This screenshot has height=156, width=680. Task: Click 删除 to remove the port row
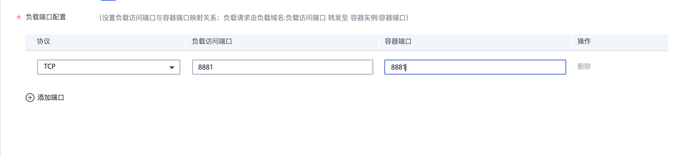tap(584, 67)
